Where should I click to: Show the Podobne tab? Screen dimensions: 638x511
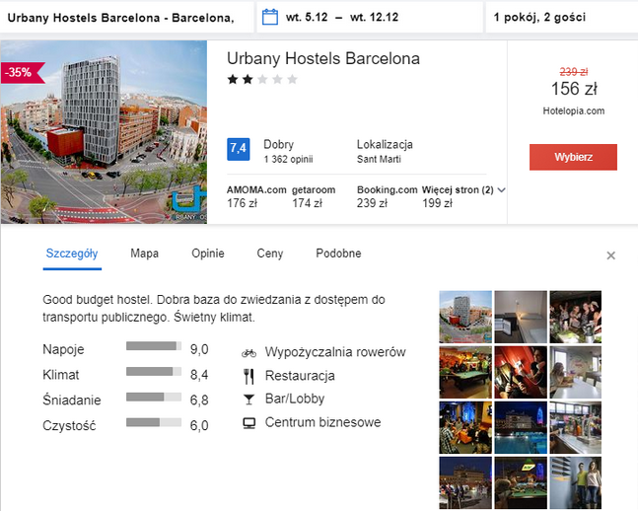[338, 254]
